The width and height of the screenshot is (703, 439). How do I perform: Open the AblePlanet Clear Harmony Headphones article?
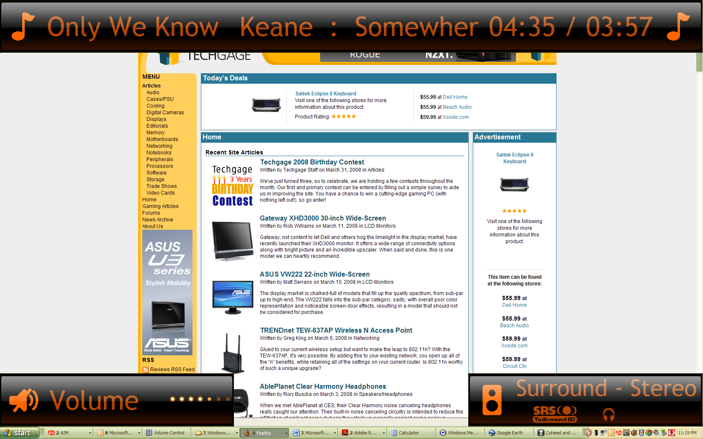point(323,387)
